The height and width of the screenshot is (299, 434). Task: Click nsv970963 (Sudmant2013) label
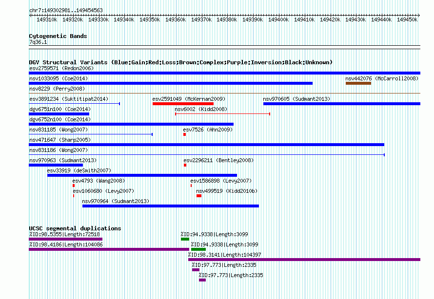pyautogui.click(x=63, y=160)
